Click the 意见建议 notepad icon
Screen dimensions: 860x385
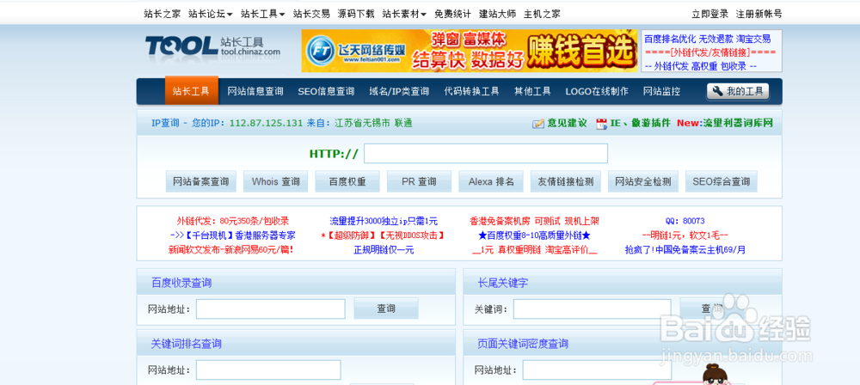click(x=538, y=124)
